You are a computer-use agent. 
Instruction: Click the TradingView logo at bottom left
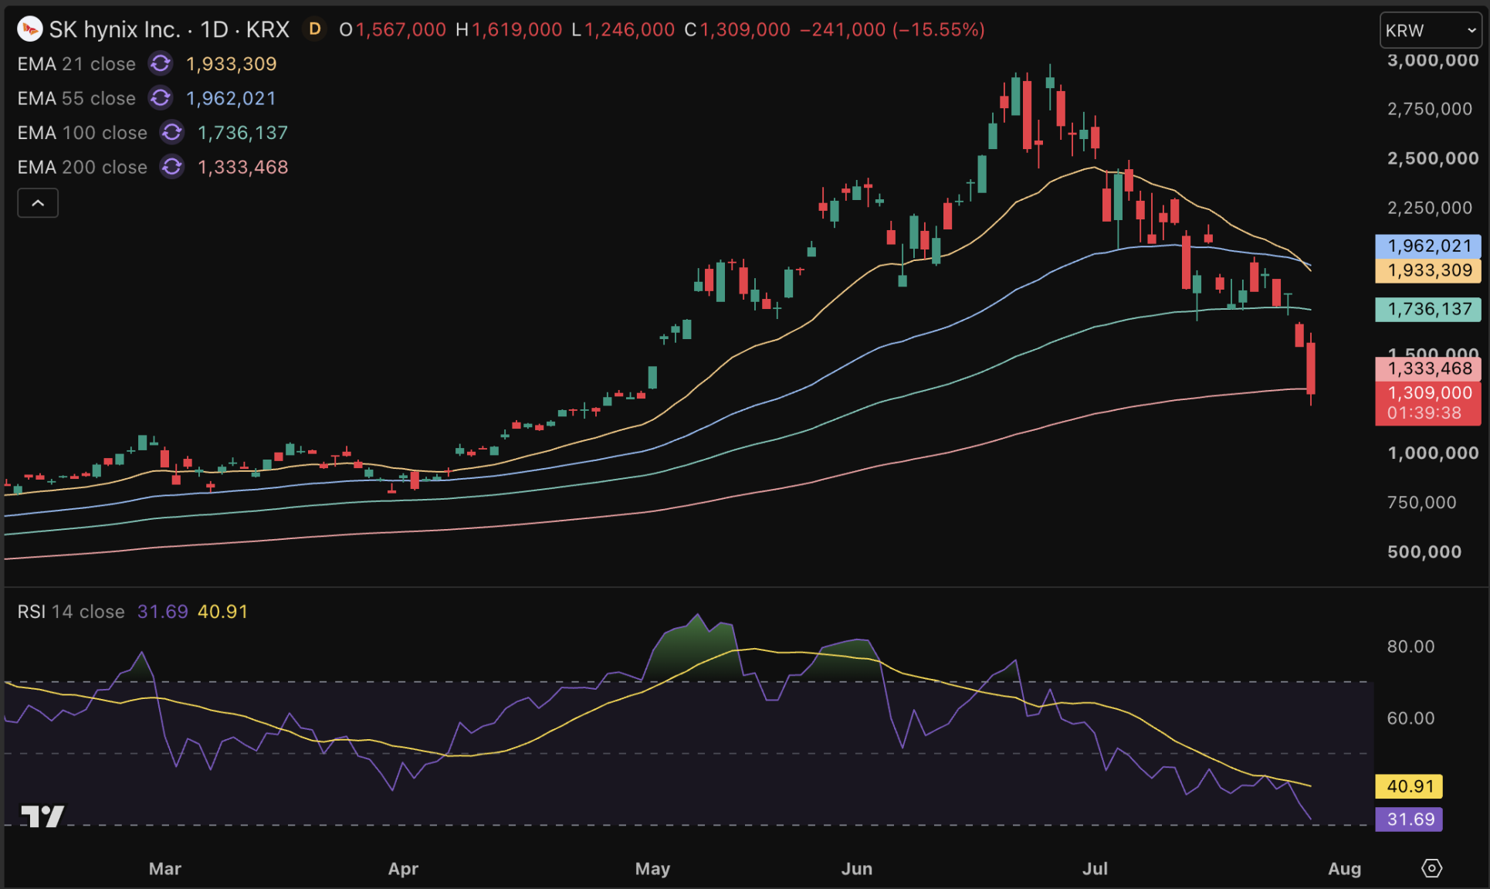click(x=42, y=816)
